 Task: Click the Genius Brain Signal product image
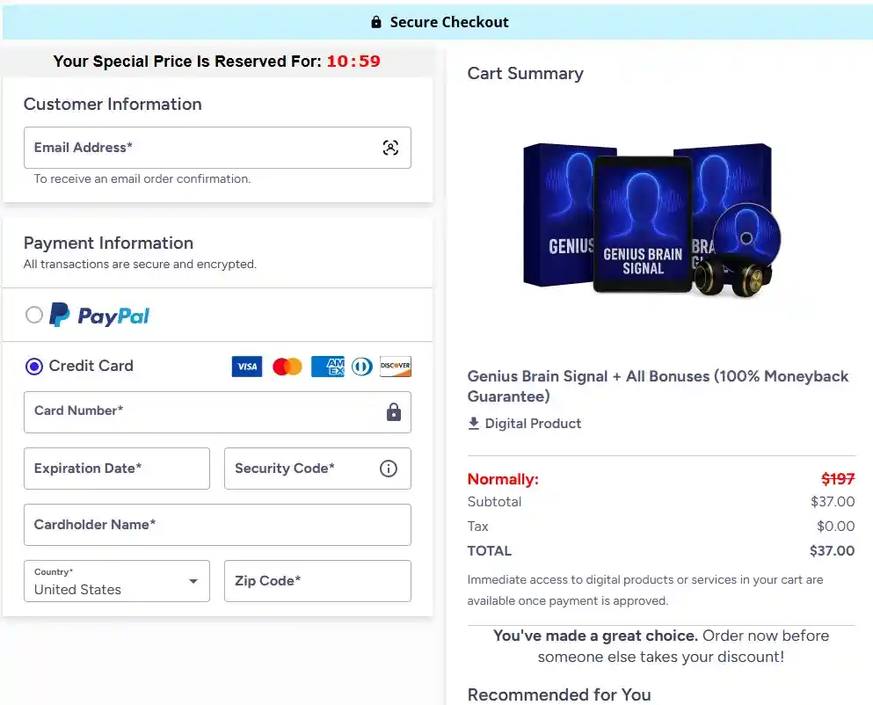tap(651, 220)
